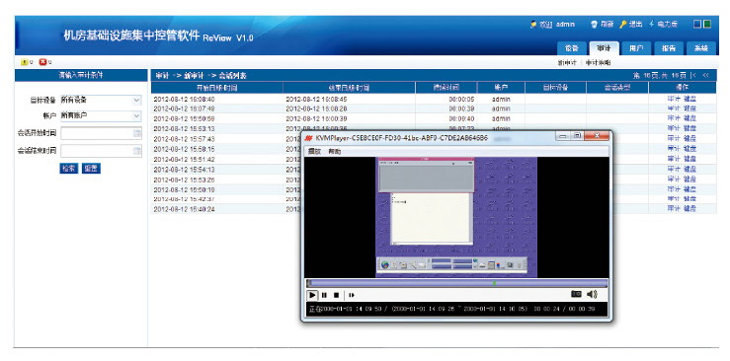Image resolution: width=730 pixels, height=361 pixels.
Task: Open the 播放 menu in KVMPlayer
Action: [x=314, y=152]
